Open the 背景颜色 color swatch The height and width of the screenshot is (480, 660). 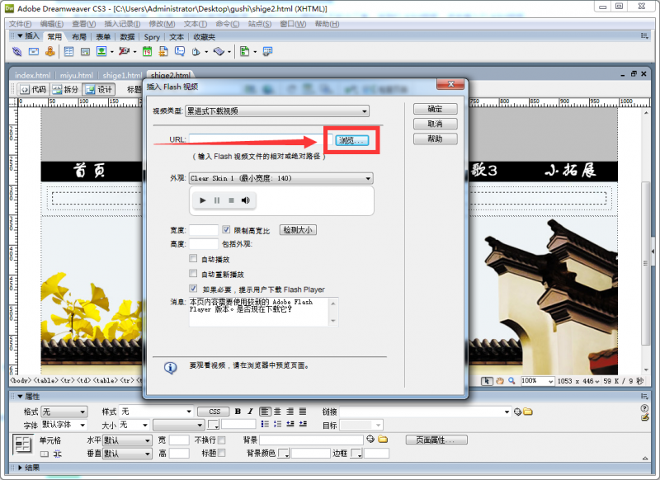284,453
